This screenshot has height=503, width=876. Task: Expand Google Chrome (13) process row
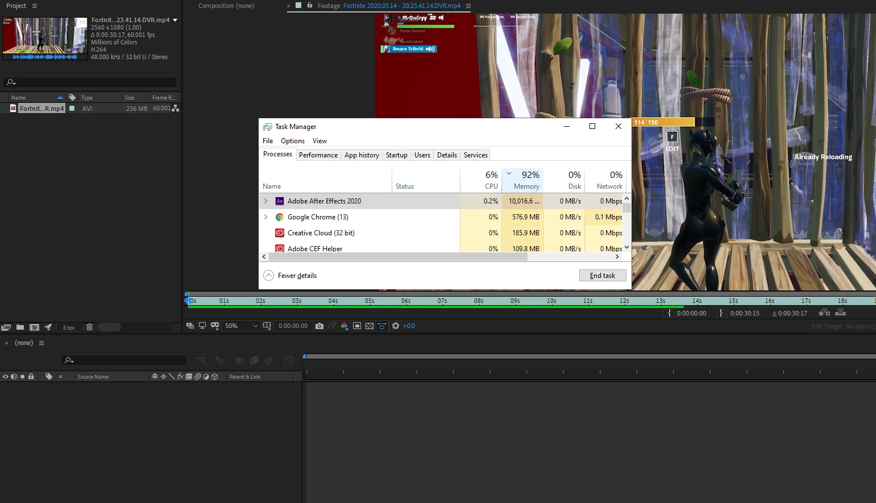(265, 217)
